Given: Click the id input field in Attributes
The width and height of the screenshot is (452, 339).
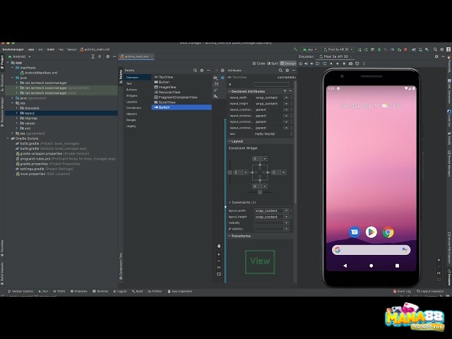Looking at the screenshot, I should pos(271,84).
